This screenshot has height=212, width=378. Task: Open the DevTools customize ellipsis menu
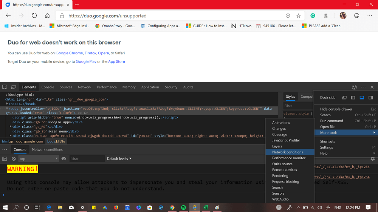(x=363, y=87)
